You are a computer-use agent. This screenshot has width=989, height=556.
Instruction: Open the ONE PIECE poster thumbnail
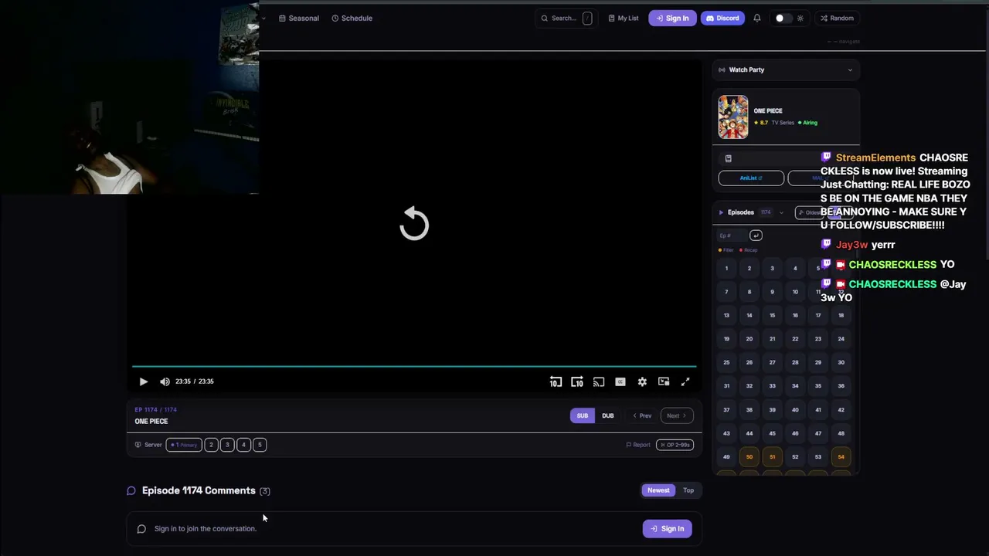pos(733,117)
